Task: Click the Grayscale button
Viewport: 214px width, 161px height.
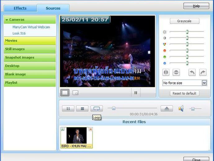Action: pos(185,21)
